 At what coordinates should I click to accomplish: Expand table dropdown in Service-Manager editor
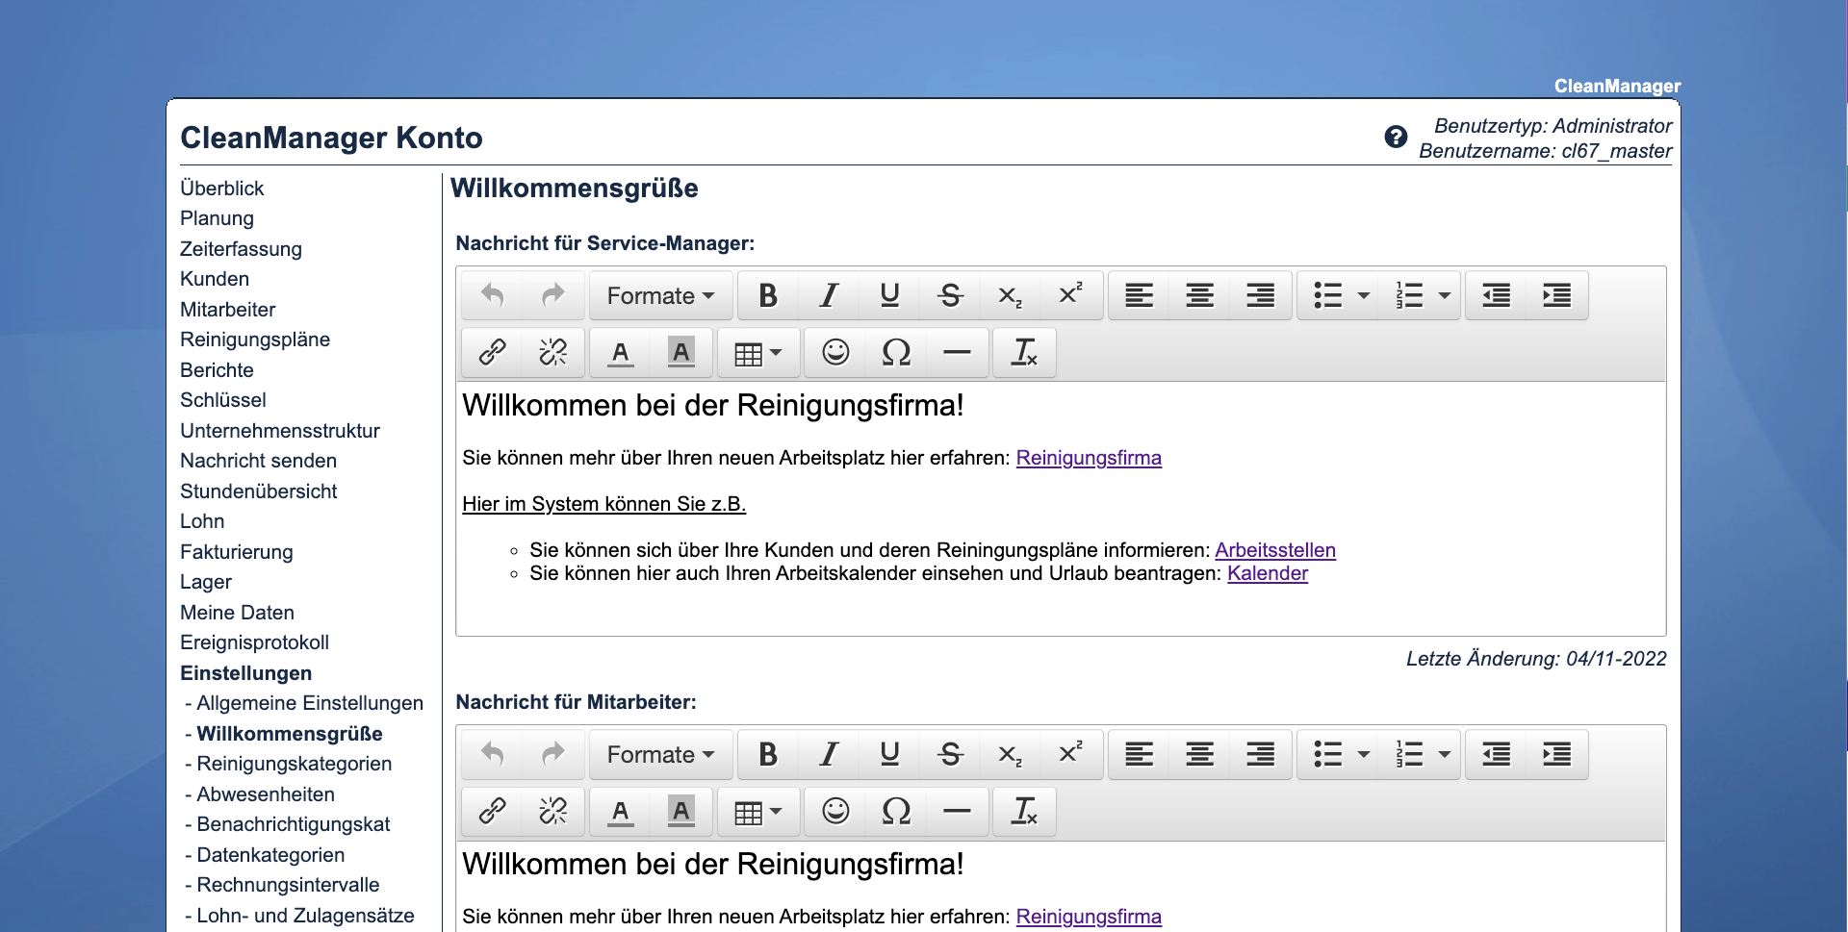pos(758,353)
